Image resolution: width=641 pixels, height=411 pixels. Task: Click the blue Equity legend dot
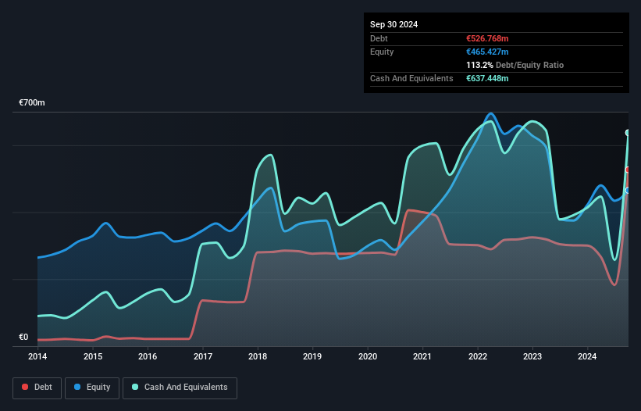click(x=78, y=388)
